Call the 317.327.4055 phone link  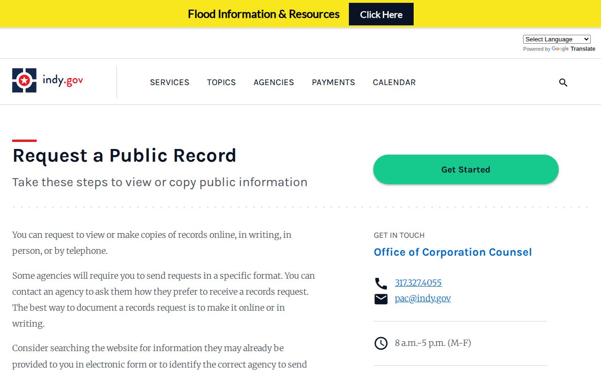click(x=418, y=282)
